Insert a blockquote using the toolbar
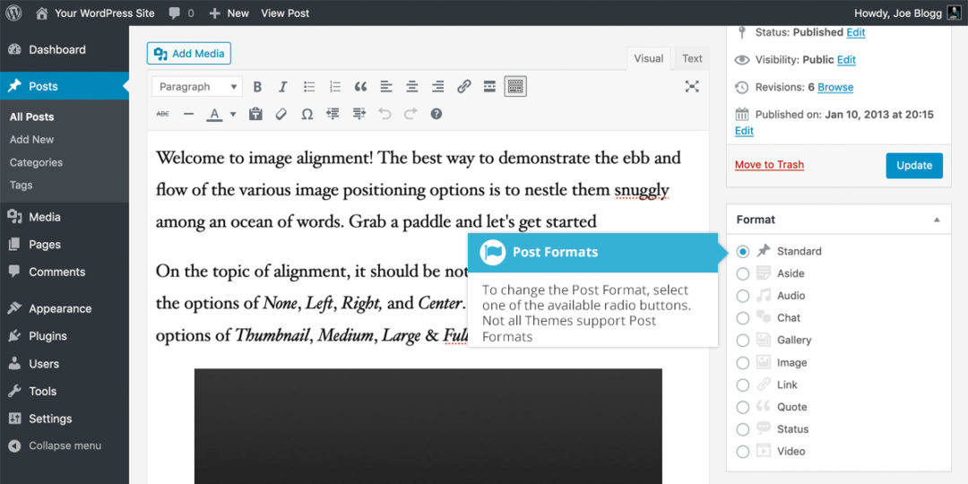 [x=360, y=87]
